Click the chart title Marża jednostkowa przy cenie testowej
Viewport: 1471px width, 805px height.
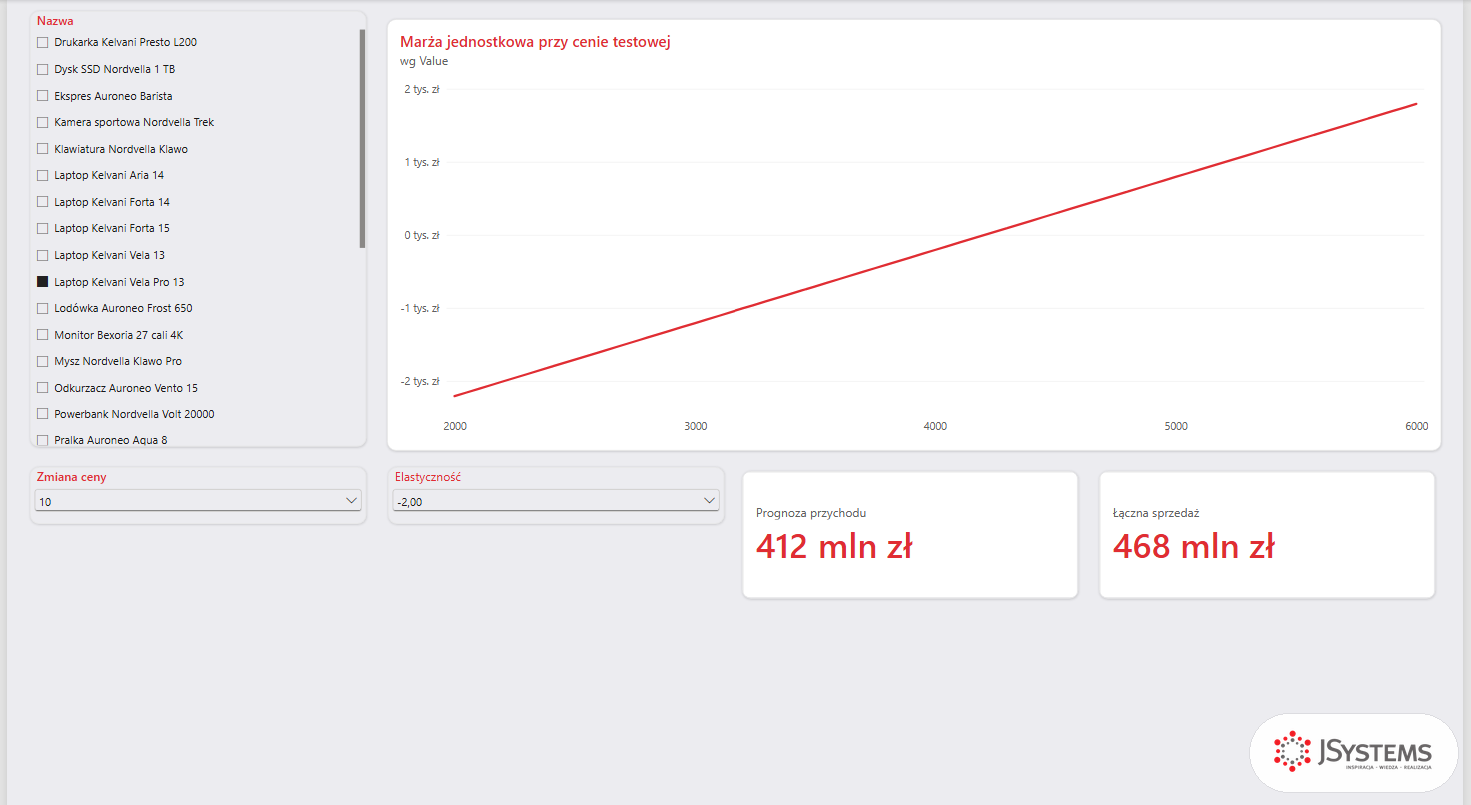(535, 42)
